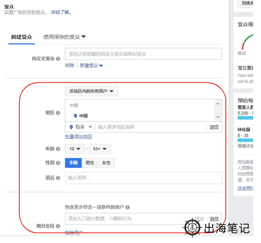Click the info icon beside 细分定位 label

click(x=58, y=226)
